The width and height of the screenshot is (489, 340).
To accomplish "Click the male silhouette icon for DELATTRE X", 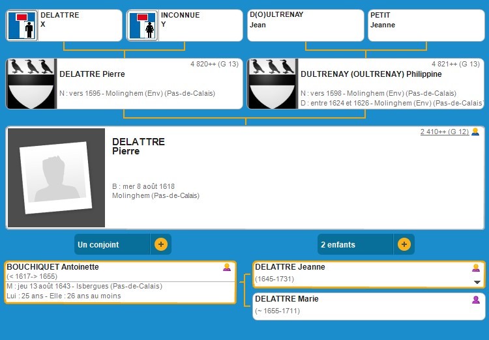I will 22,25.
